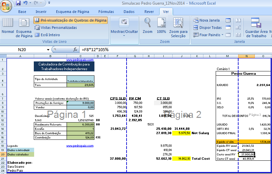Image resolution: width=272 pixels, height=174 pixels.
Task: Open the undo history dropdown arrow
Action: point(30,3)
